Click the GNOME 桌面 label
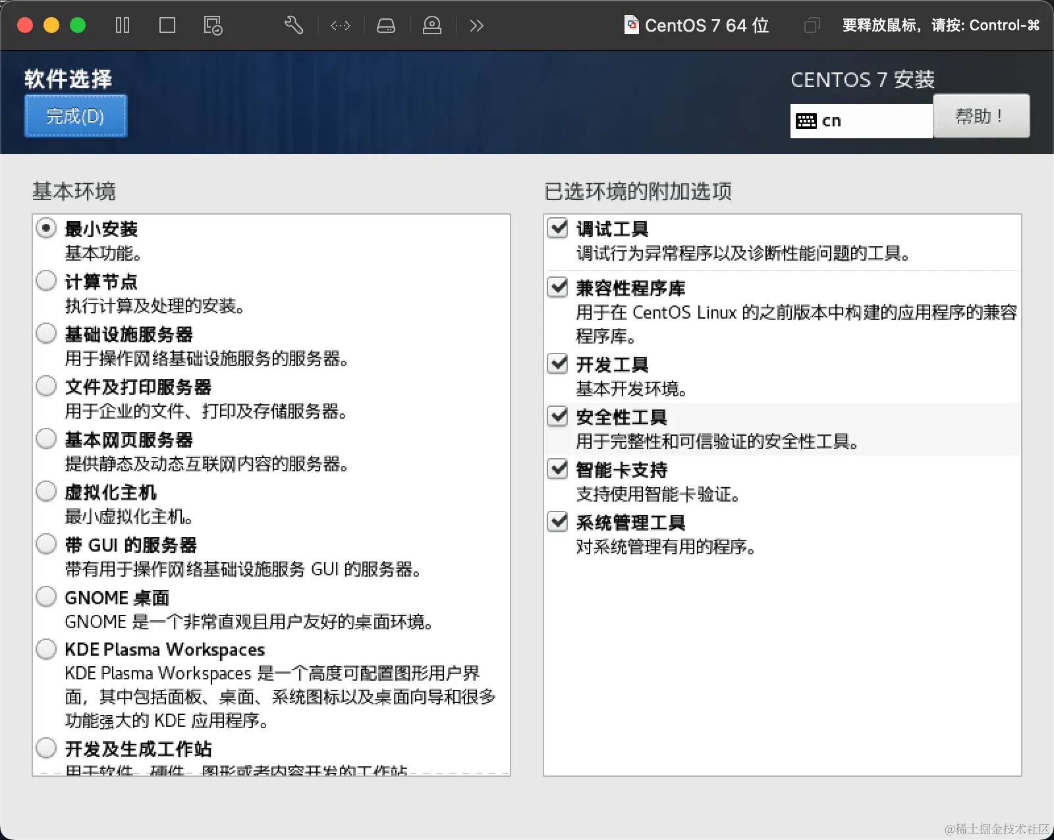The image size is (1054, 840). [117, 598]
